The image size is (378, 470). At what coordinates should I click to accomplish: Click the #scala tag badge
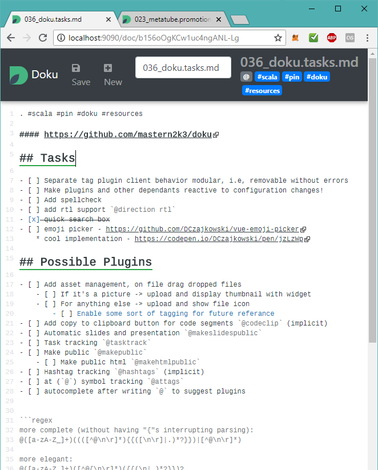pos(267,77)
